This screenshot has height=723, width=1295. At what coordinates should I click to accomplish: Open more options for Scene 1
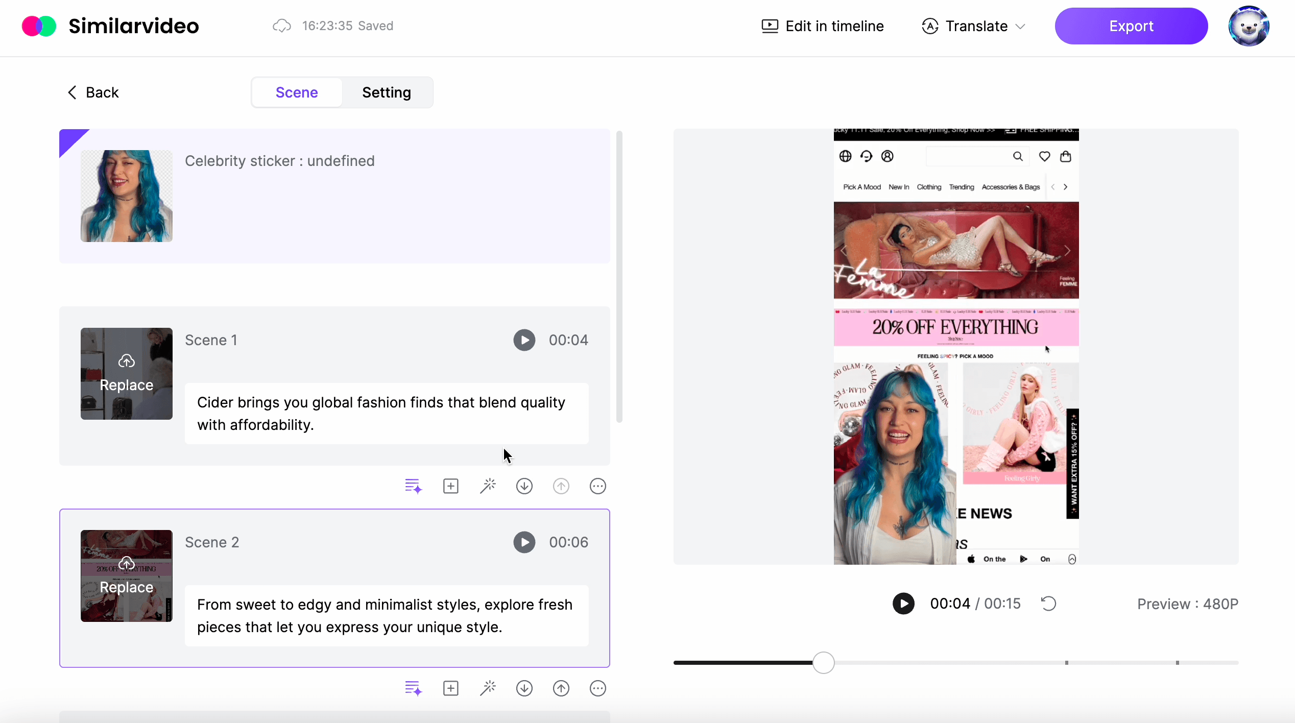[x=598, y=486]
